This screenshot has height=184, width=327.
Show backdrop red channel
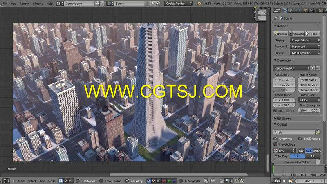click(x=164, y=181)
